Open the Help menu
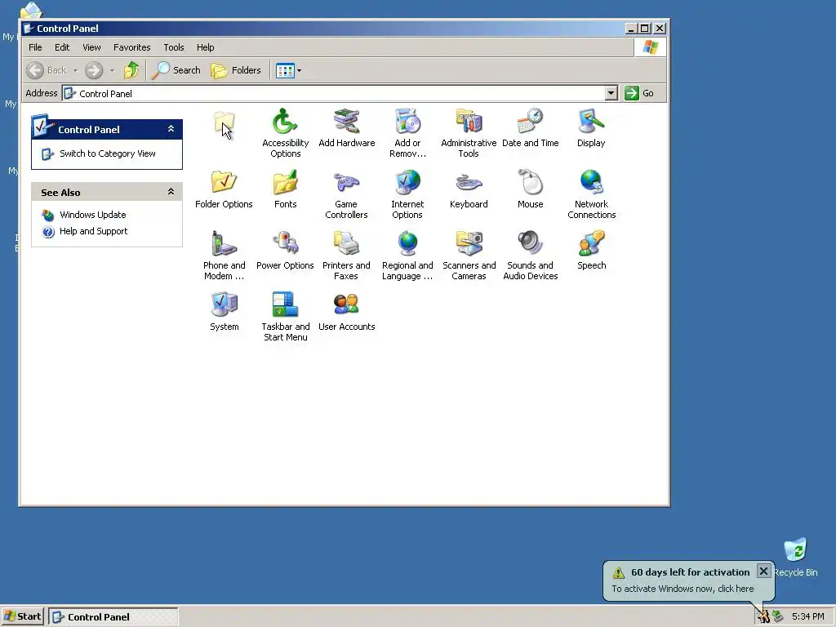This screenshot has height=627, width=836. pyautogui.click(x=205, y=47)
